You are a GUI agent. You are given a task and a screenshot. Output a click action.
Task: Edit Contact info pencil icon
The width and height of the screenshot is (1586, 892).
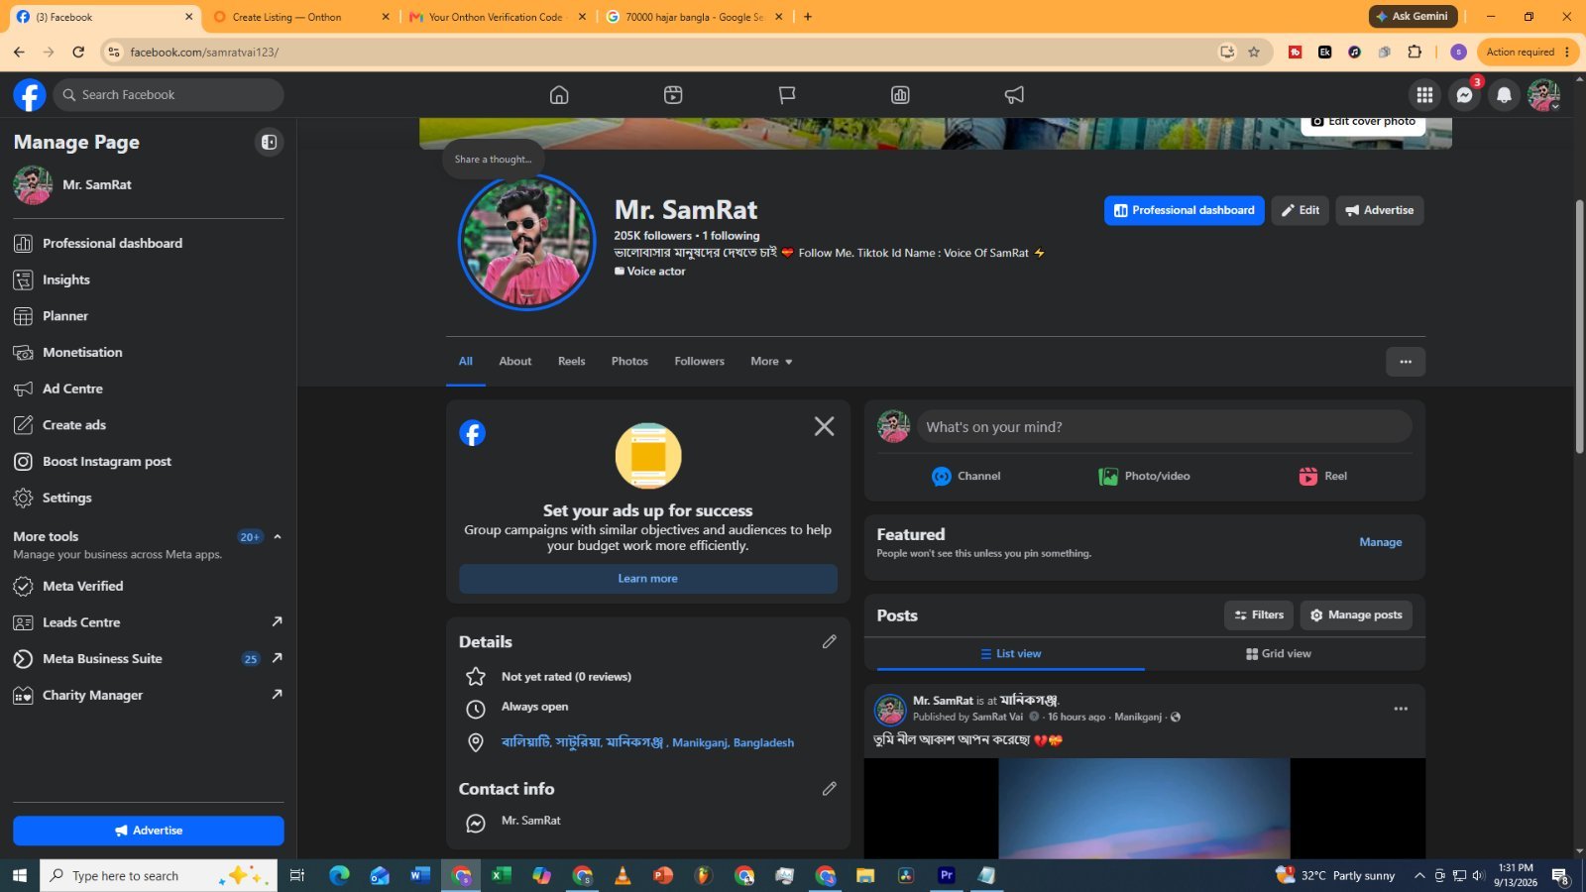(830, 788)
